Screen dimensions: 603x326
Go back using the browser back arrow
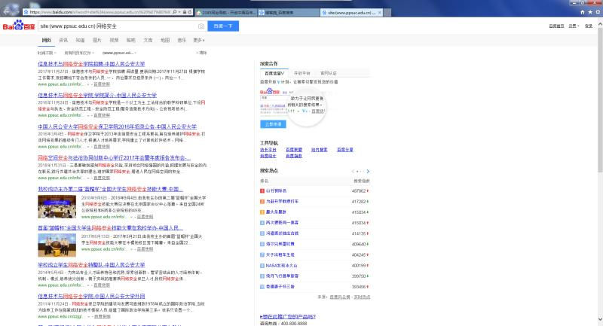[x=7, y=11]
